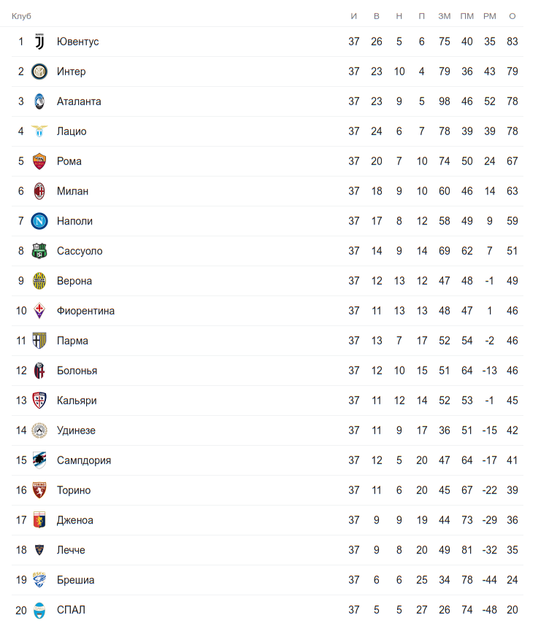549x642 pixels.
Task: Click the Sassuolo club crest icon
Action: (39, 251)
